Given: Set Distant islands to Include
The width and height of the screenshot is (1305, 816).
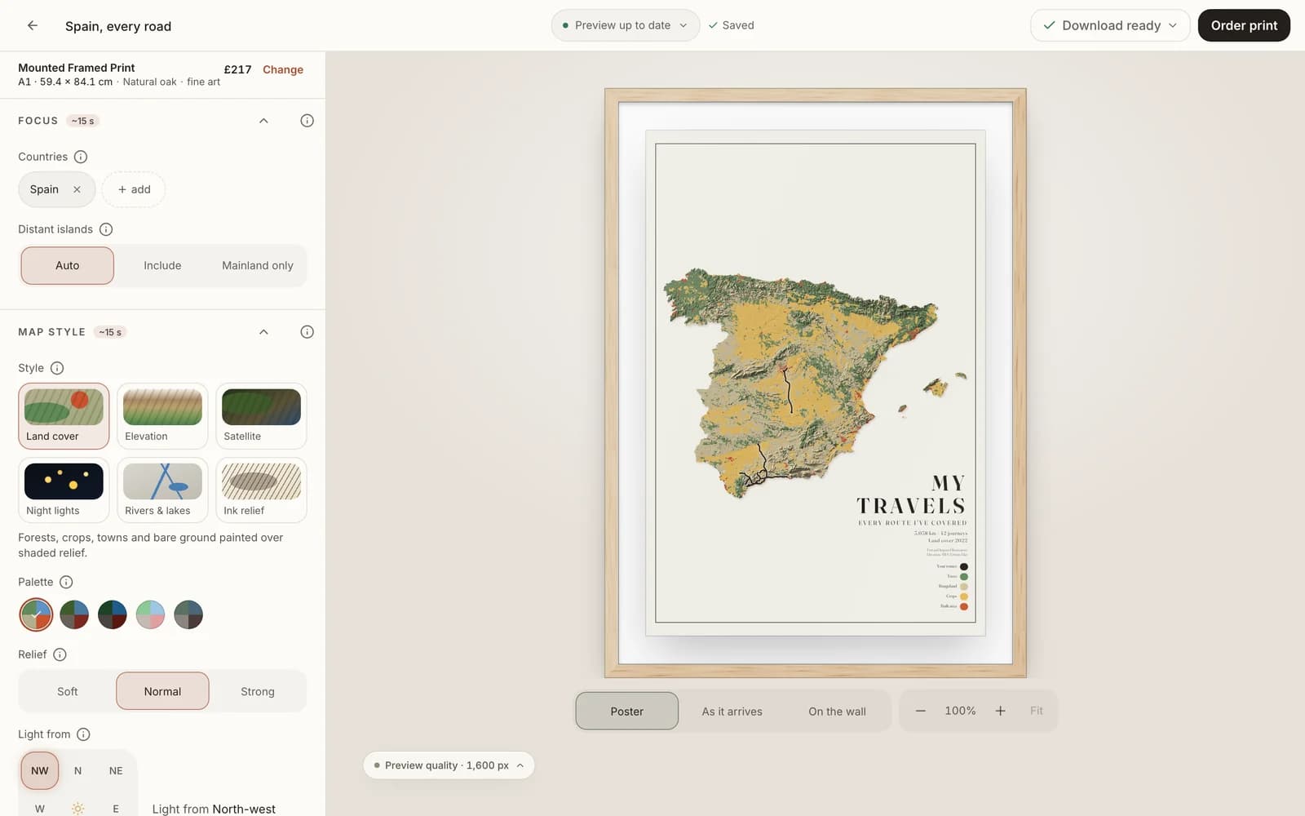Looking at the screenshot, I should tap(162, 265).
